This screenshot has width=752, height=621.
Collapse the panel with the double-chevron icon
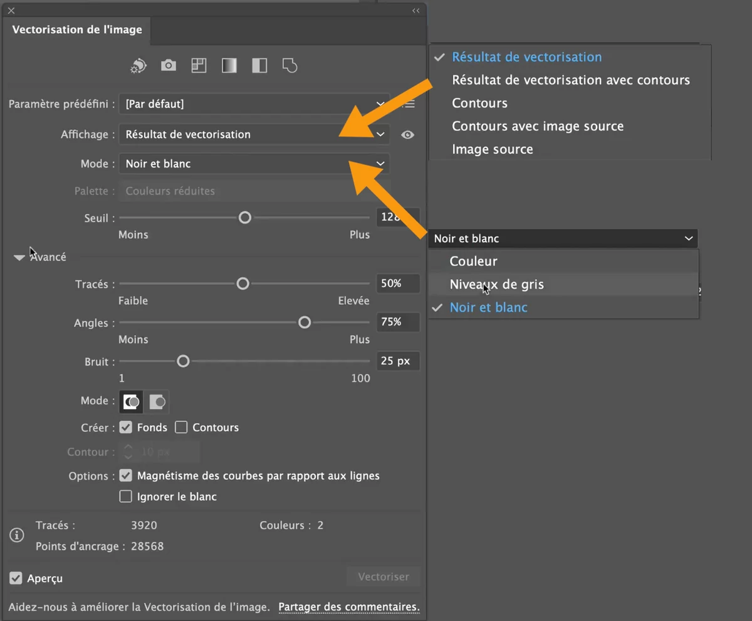(415, 11)
